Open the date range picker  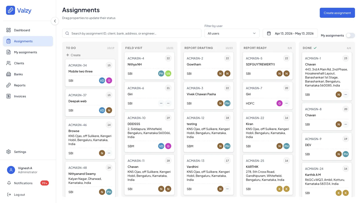click(290, 33)
